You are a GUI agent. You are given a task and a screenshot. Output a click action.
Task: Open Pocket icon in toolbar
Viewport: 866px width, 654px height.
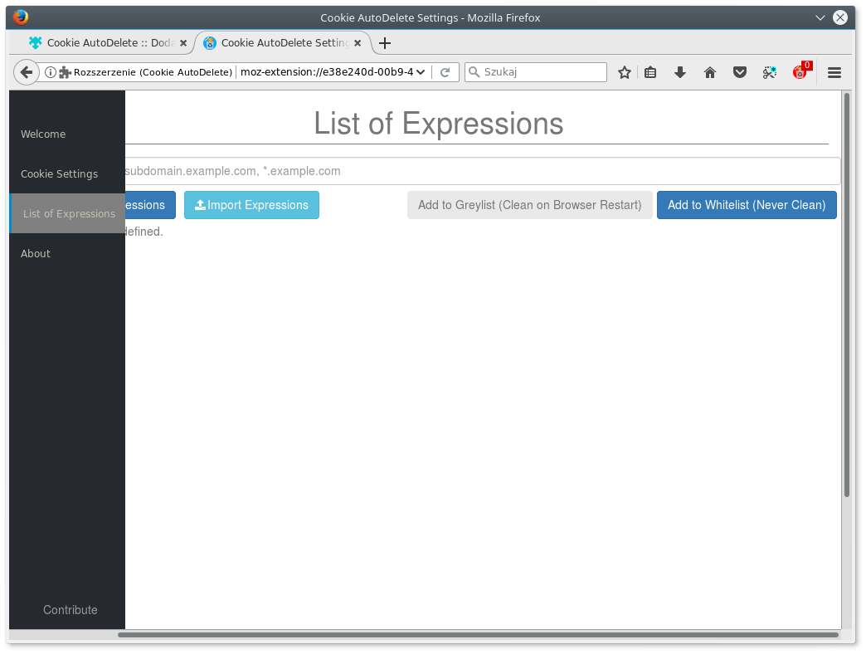pyautogui.click(x=740, y=72)
